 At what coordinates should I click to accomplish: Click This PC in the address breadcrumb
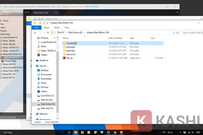coord(61,32)
